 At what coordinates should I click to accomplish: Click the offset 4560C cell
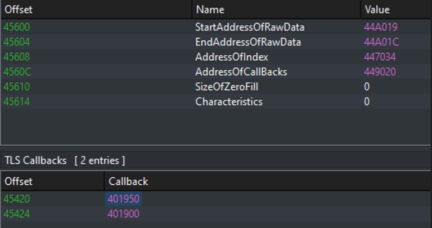pyautogui.click(x=18, y=72)
